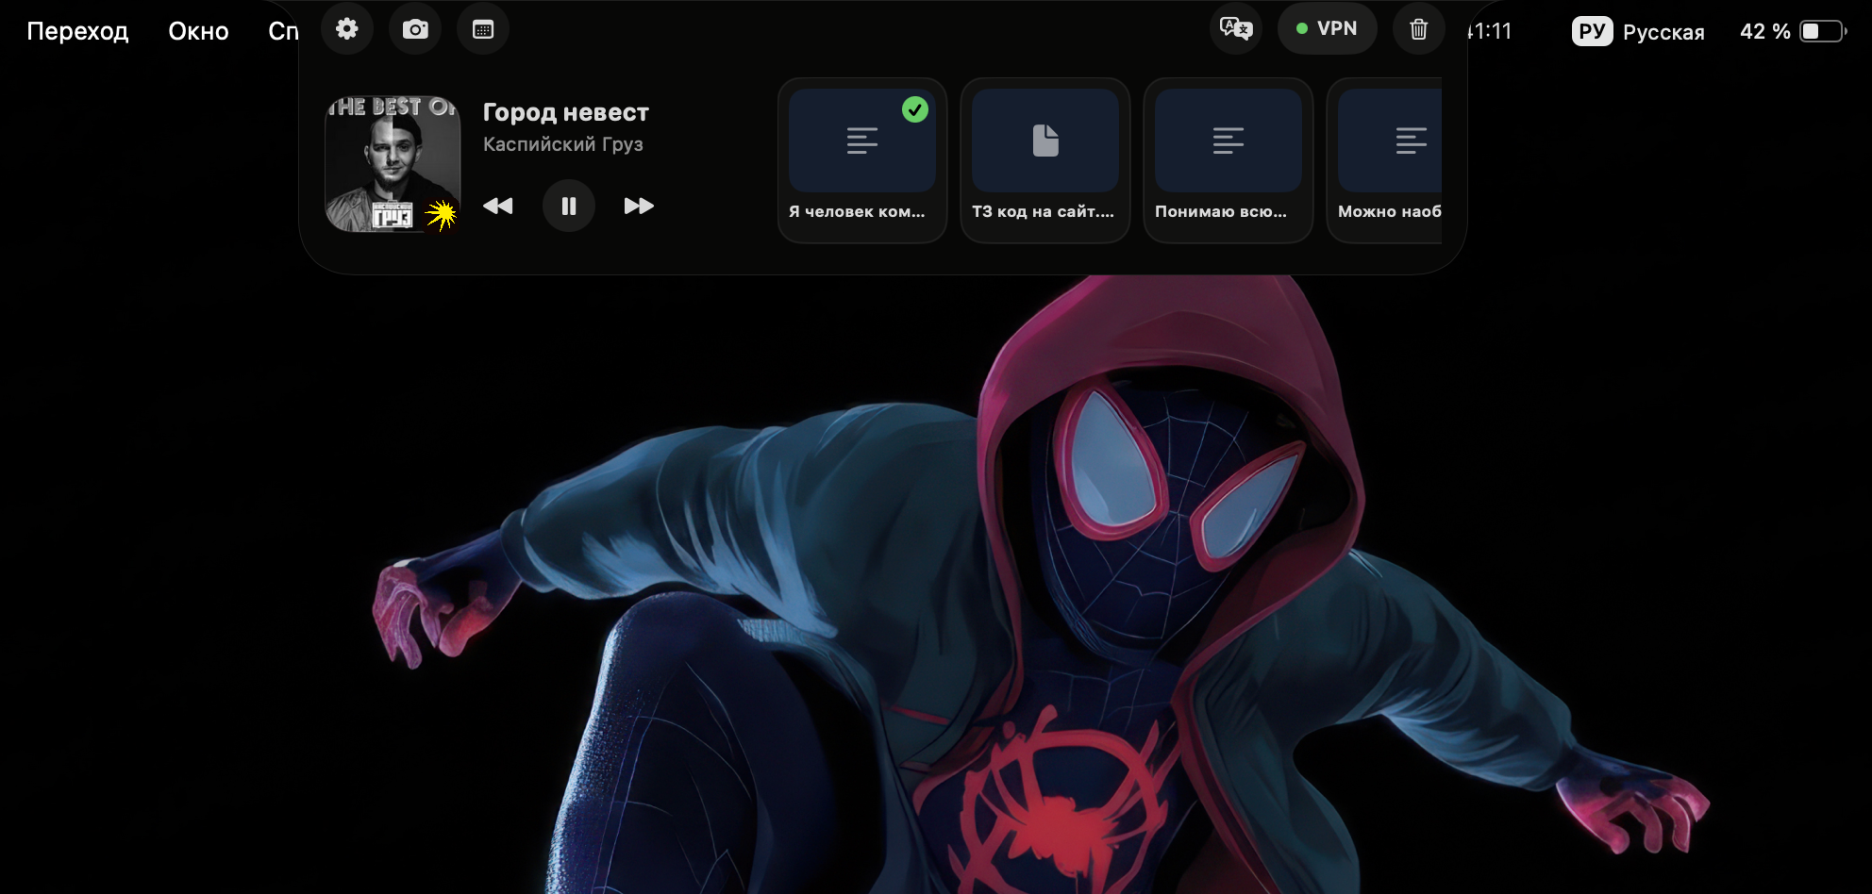Click the artist name "Каспийский Груз"

coord(563,144)
